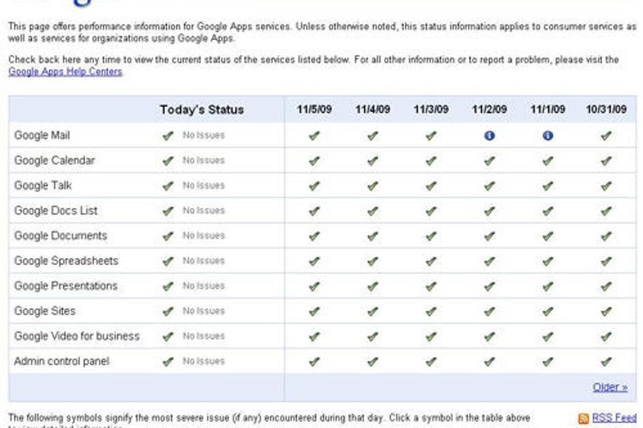Click Google Docs List today's status checkmark
The image size is (643, 428).
tap(168, 211)
